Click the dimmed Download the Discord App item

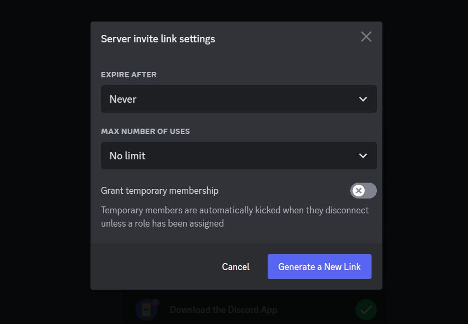tap(224, 310)
